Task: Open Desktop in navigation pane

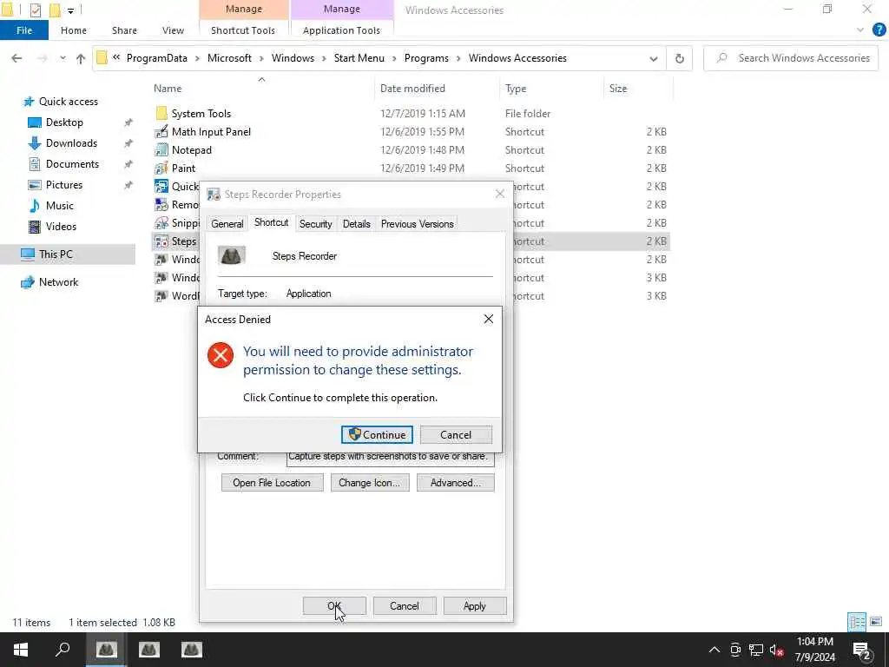Action: pyautogui.click(x=64, y=122)
